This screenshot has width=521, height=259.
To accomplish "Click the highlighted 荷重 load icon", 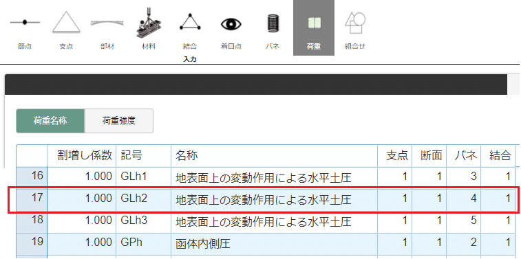I will tap(314, 28).
